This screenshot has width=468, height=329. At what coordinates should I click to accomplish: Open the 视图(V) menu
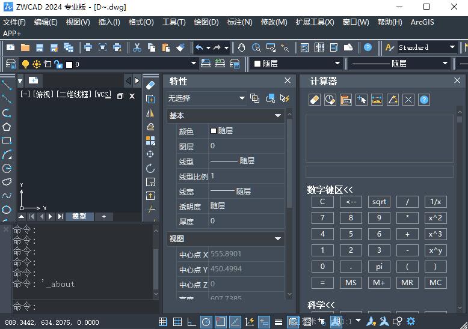coord(78,22)
